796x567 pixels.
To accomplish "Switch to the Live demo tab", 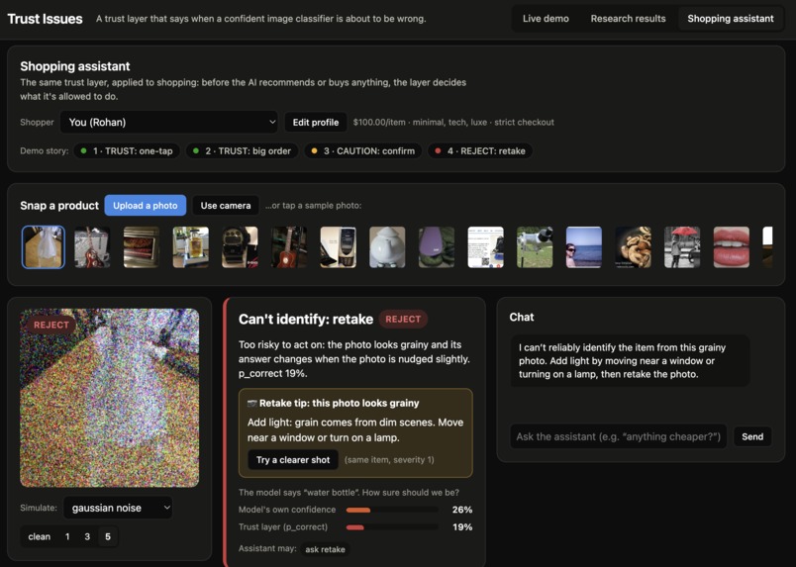I will tap(546, 19).
